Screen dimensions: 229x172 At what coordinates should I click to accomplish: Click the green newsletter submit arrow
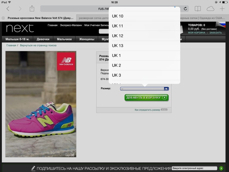[x=221, y=168]
